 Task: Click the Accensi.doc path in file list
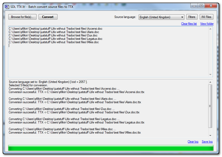click(56, 29)
